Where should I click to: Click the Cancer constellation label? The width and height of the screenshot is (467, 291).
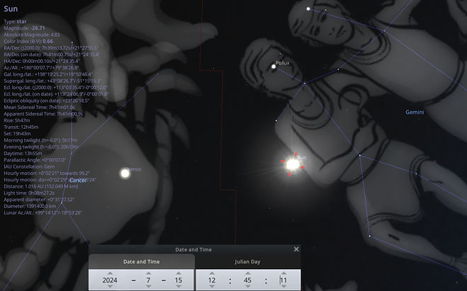pyautogui.click(x=78, y=181)
